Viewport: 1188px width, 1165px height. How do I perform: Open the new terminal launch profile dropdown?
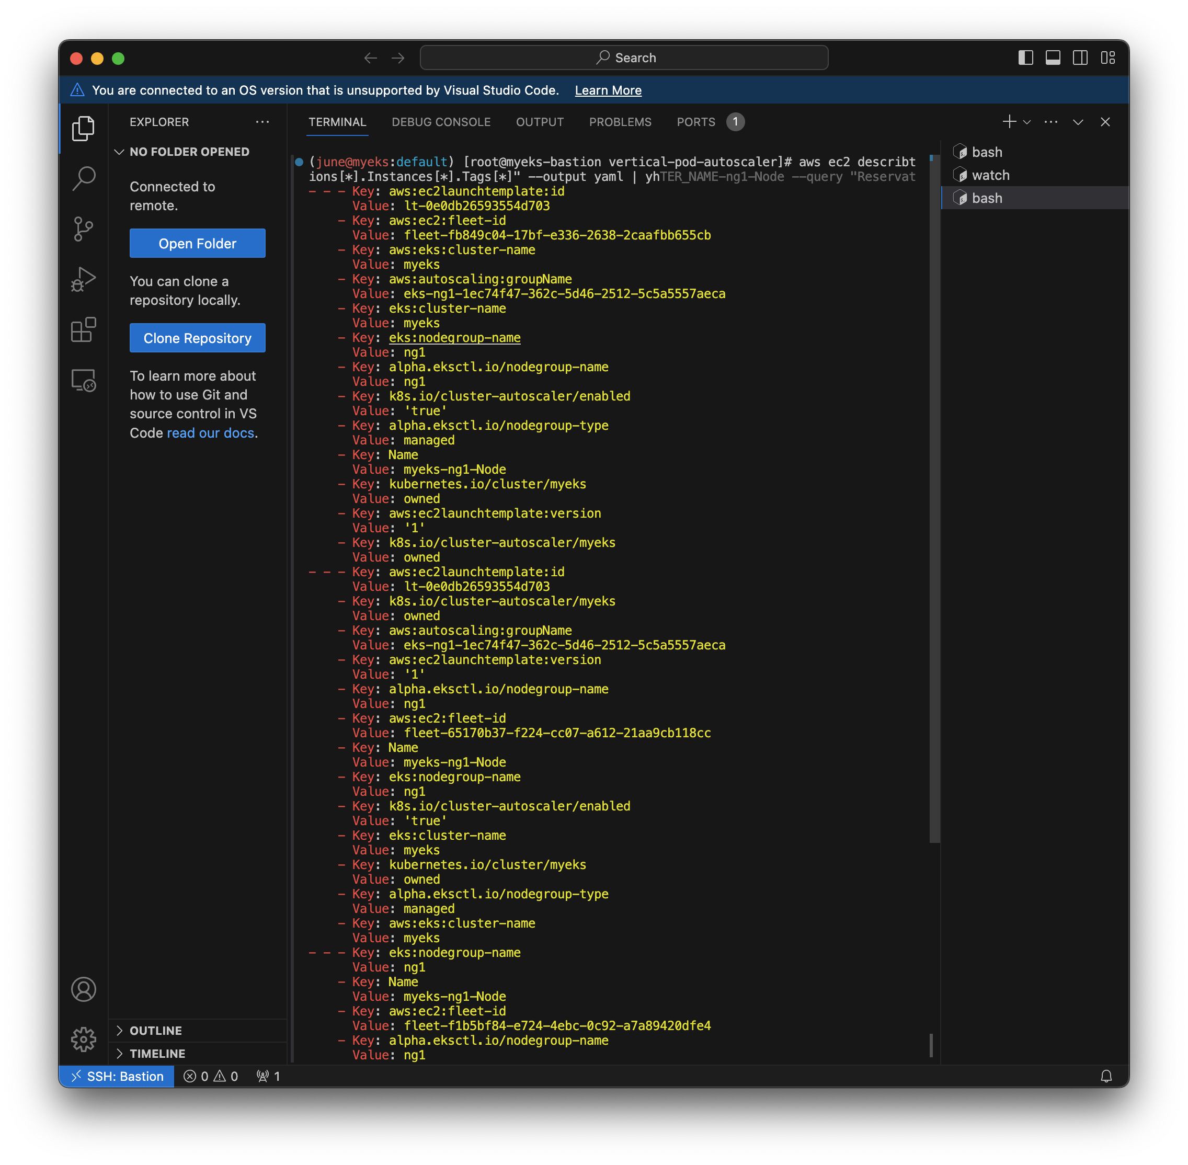pyautogui.click(x=1027, y=122)
